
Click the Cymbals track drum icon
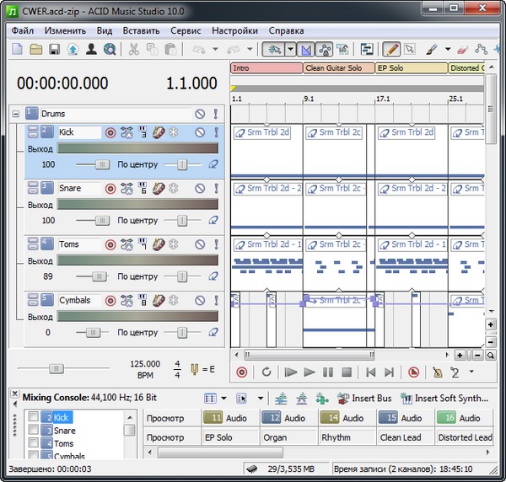(159, 301)
